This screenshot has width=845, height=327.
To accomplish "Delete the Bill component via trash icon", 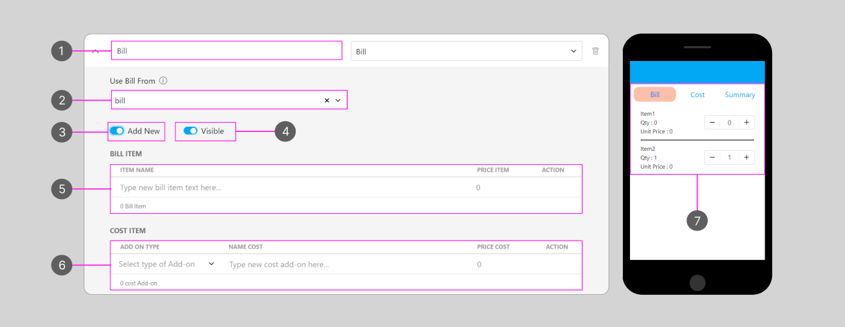I will tap(595, 51).
